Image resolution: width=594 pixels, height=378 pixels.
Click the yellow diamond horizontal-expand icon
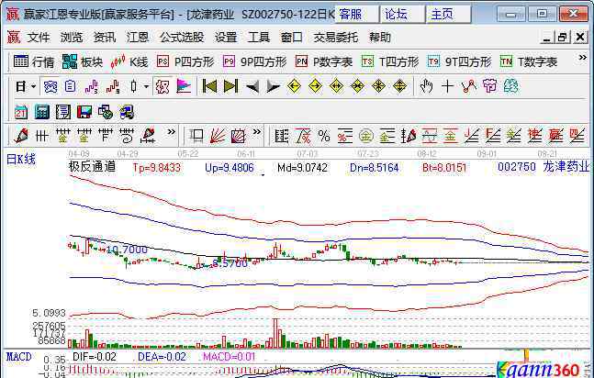[336, 87]
